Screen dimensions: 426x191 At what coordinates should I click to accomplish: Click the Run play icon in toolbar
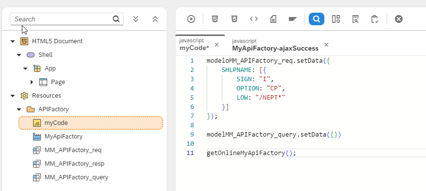(x=191, y=19)
